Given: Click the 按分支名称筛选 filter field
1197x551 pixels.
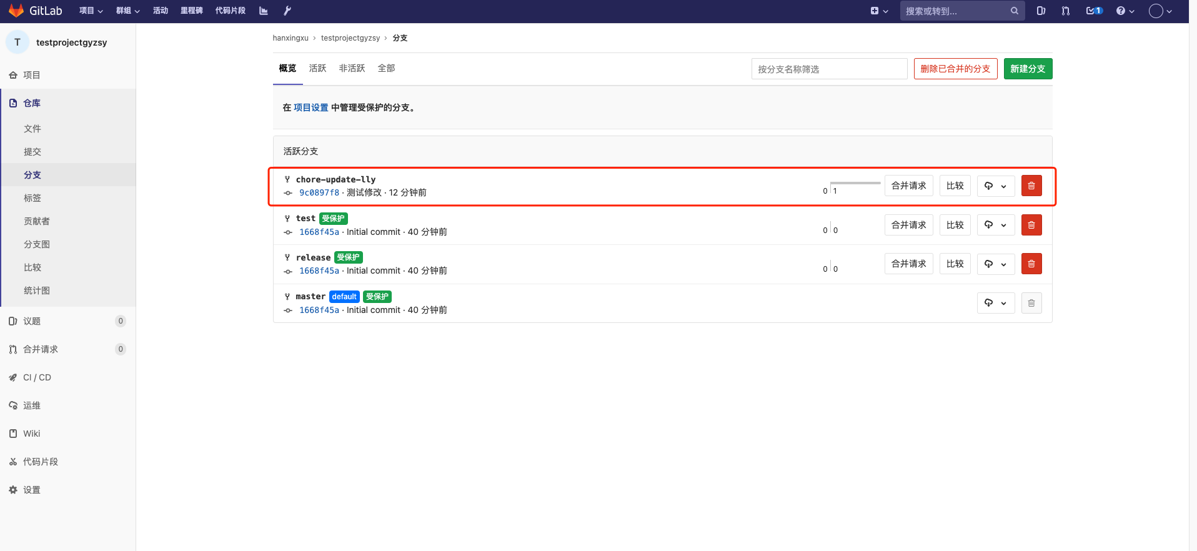Looking at the screenshot, I should click(830, 69).
